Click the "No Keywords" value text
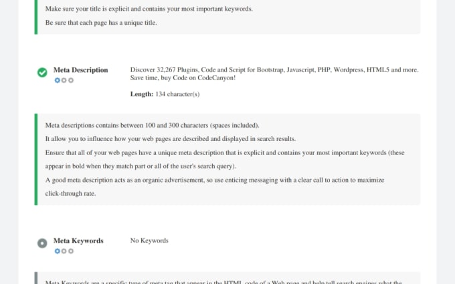The width and height of the screenshot is (455, 284). point(149,241)
